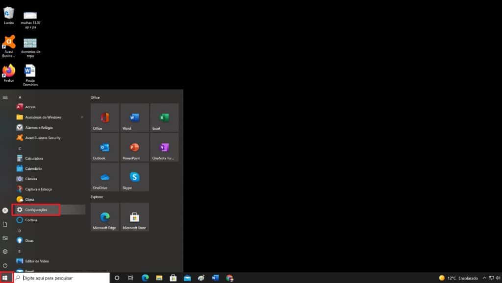Click the Office tile in the Start menu

coord(105,118)
